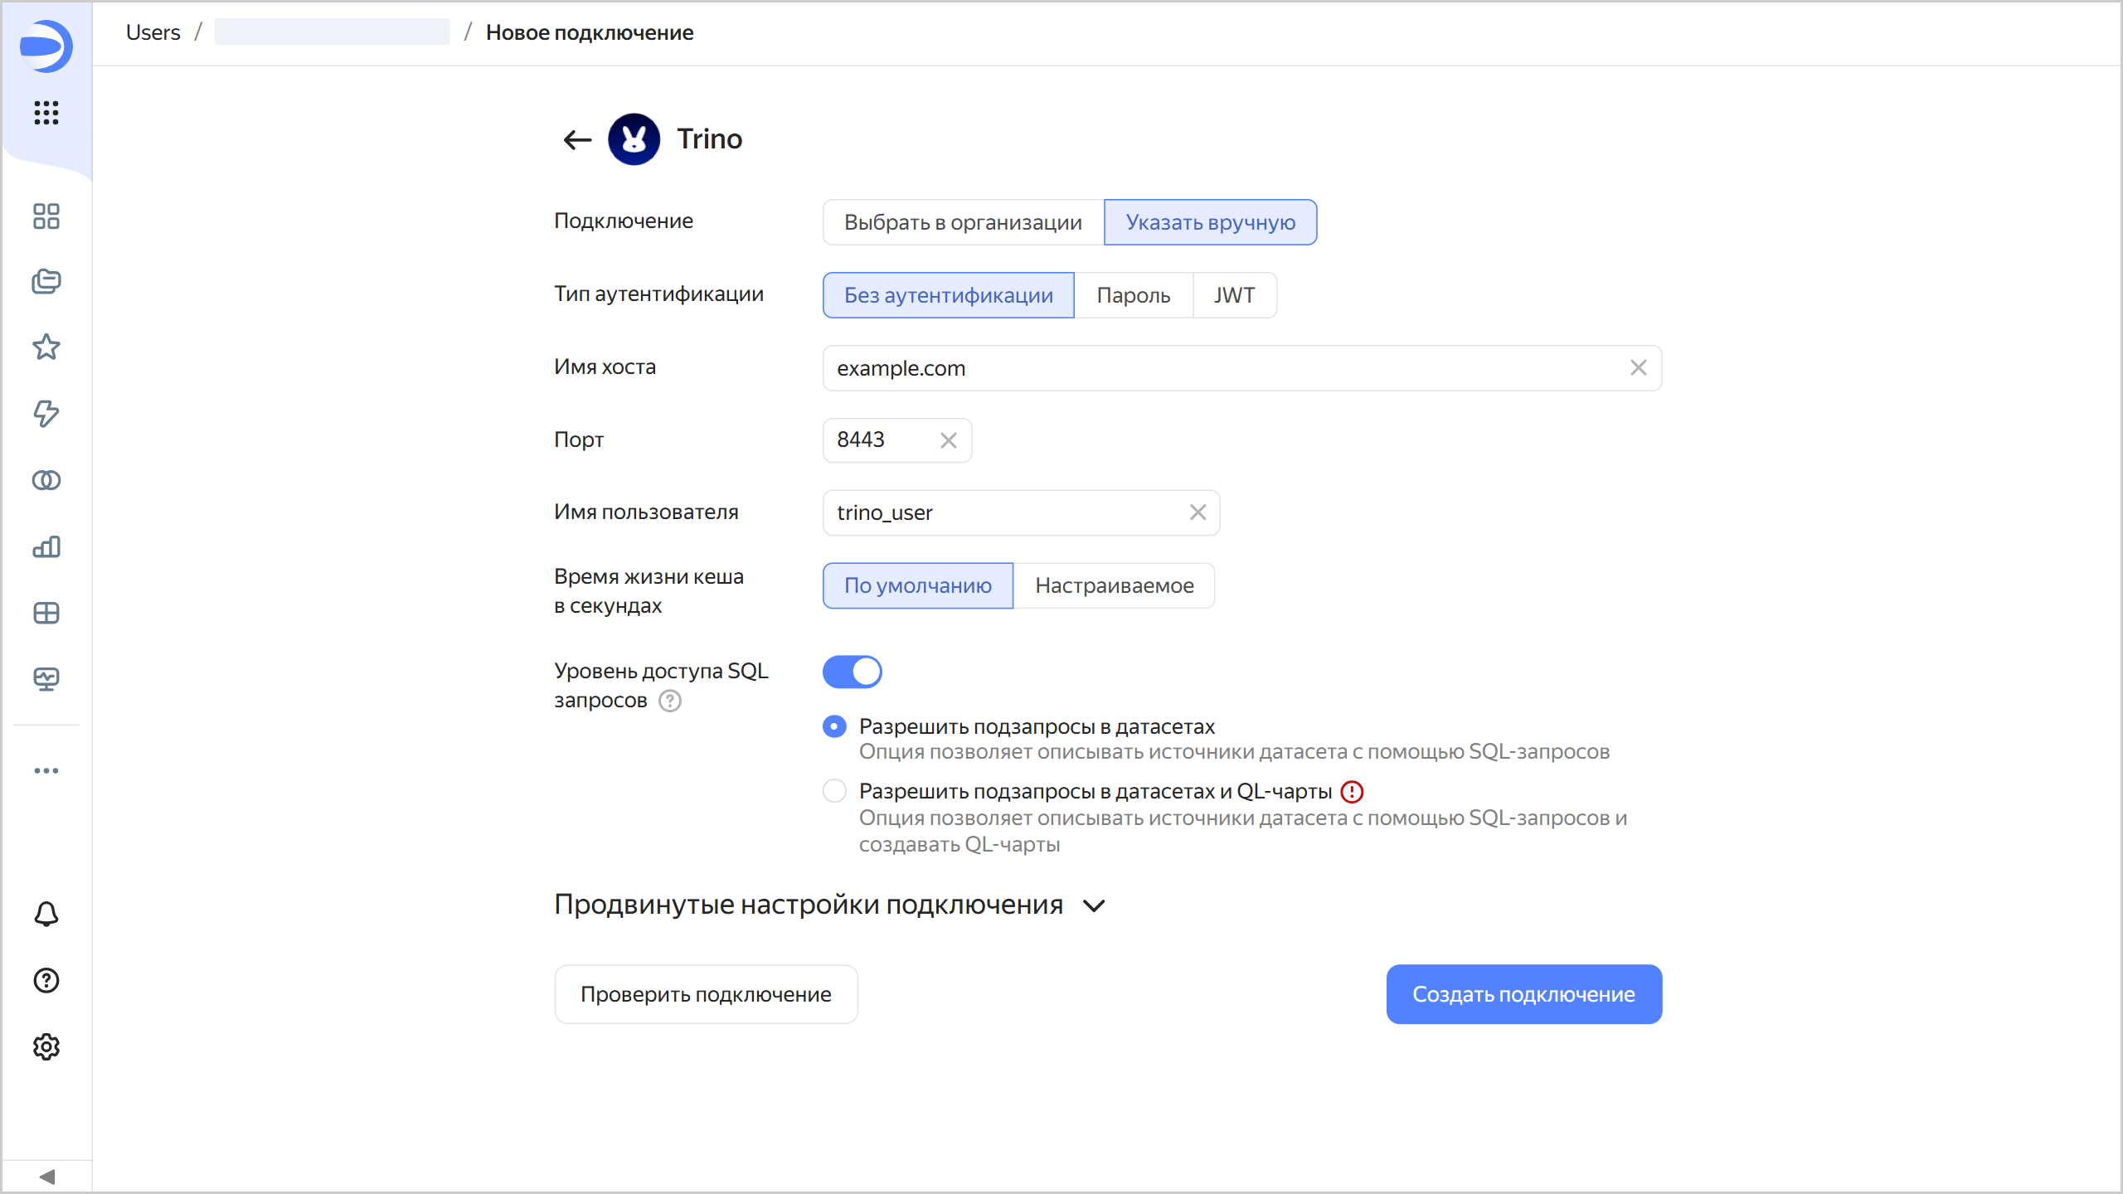Collapse the sidebar with bottom arrow
This screenshot has height=1194, width=2123.
coord(46,1177)
